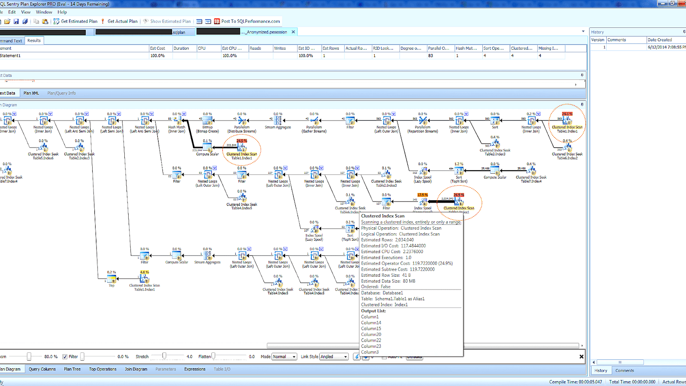The width and height of the screenshot is (686, 386).
Task: Click the Get Estimated Plan icon
Action: [55, 21]
